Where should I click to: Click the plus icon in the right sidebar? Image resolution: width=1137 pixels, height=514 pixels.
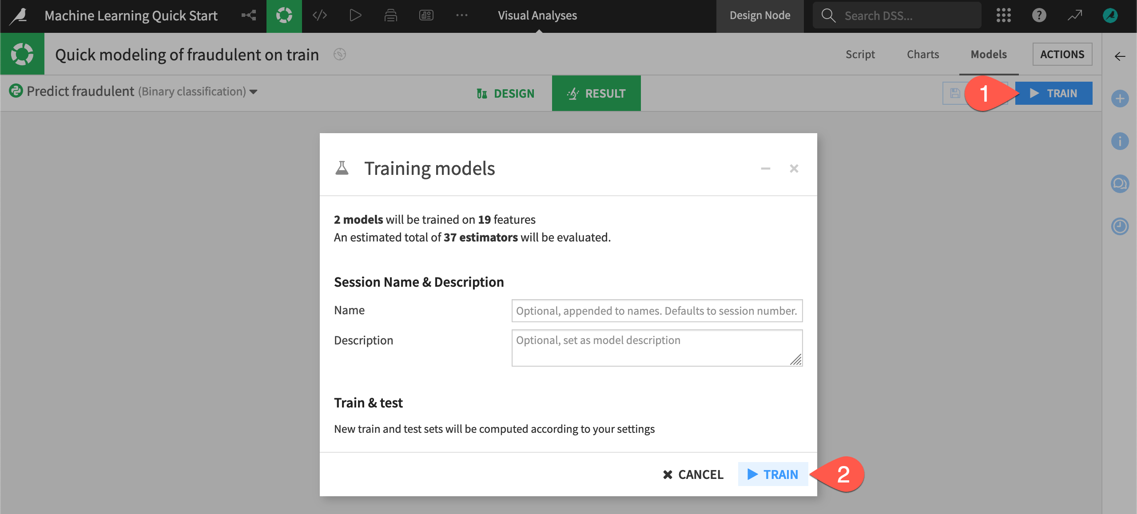(x=1120, y=99)
